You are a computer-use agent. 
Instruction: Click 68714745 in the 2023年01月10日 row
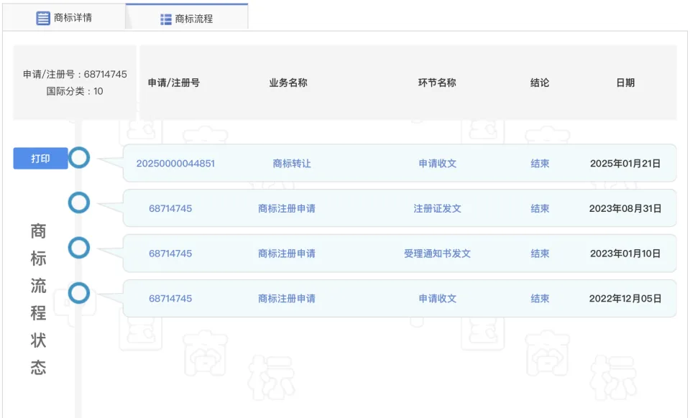(170, 254)
